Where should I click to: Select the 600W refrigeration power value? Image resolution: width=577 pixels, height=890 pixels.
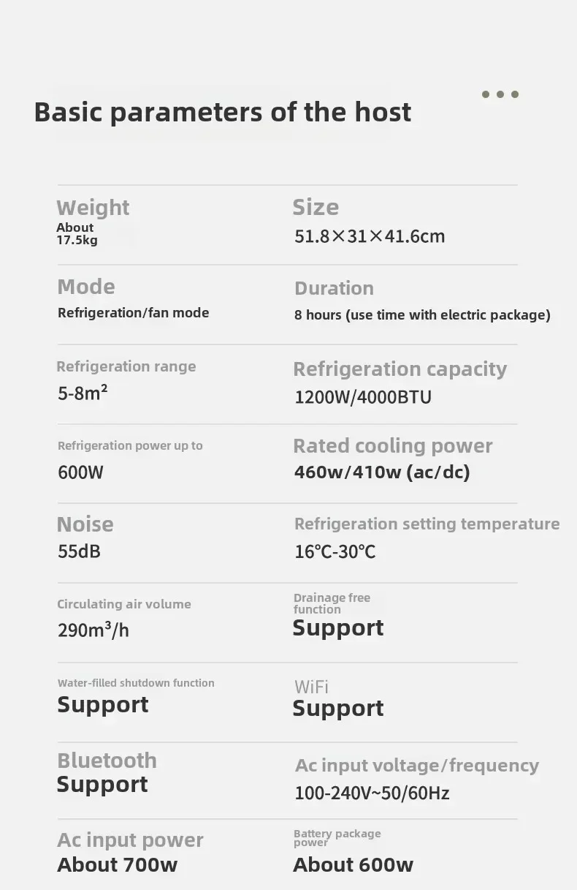80,472
